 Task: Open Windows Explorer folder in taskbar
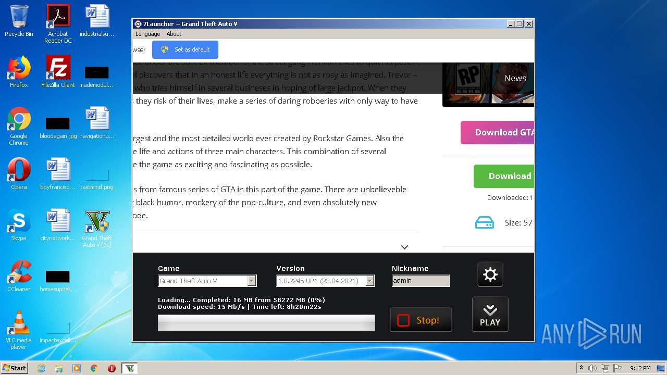coord(59,368)
